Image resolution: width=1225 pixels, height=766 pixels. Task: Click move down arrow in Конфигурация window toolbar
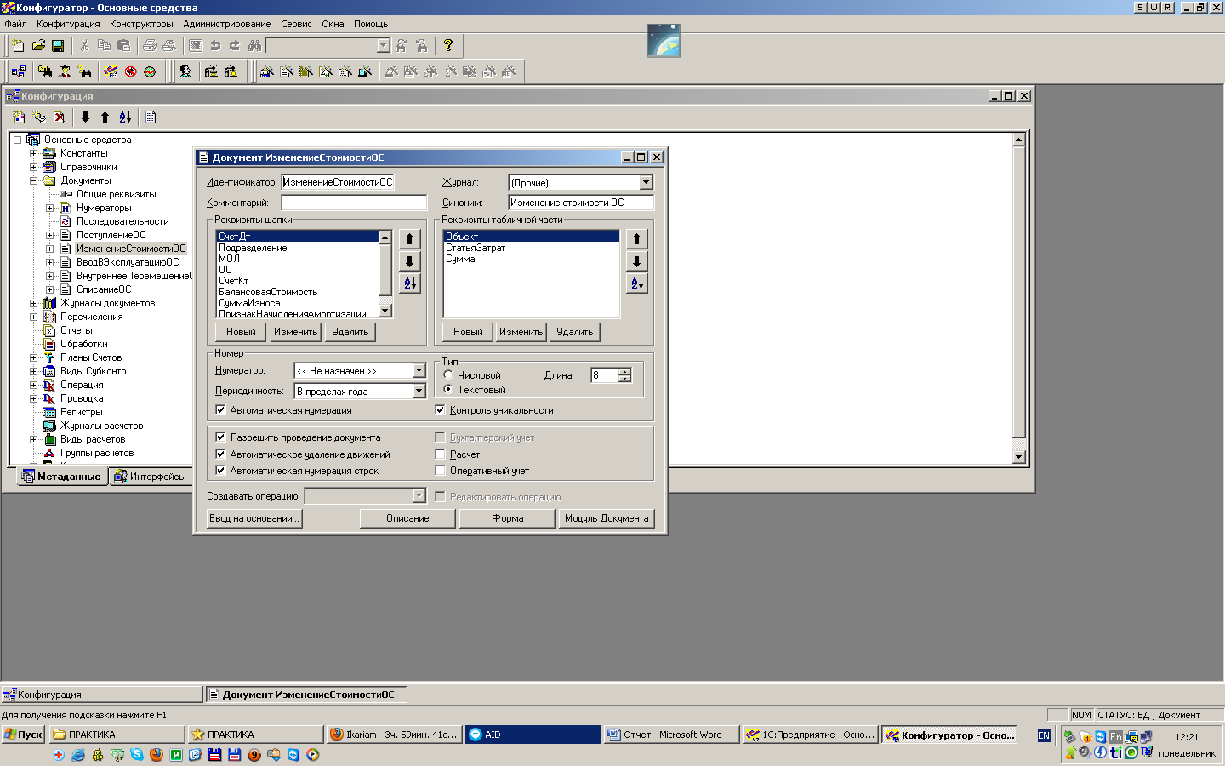pos(85,117)
